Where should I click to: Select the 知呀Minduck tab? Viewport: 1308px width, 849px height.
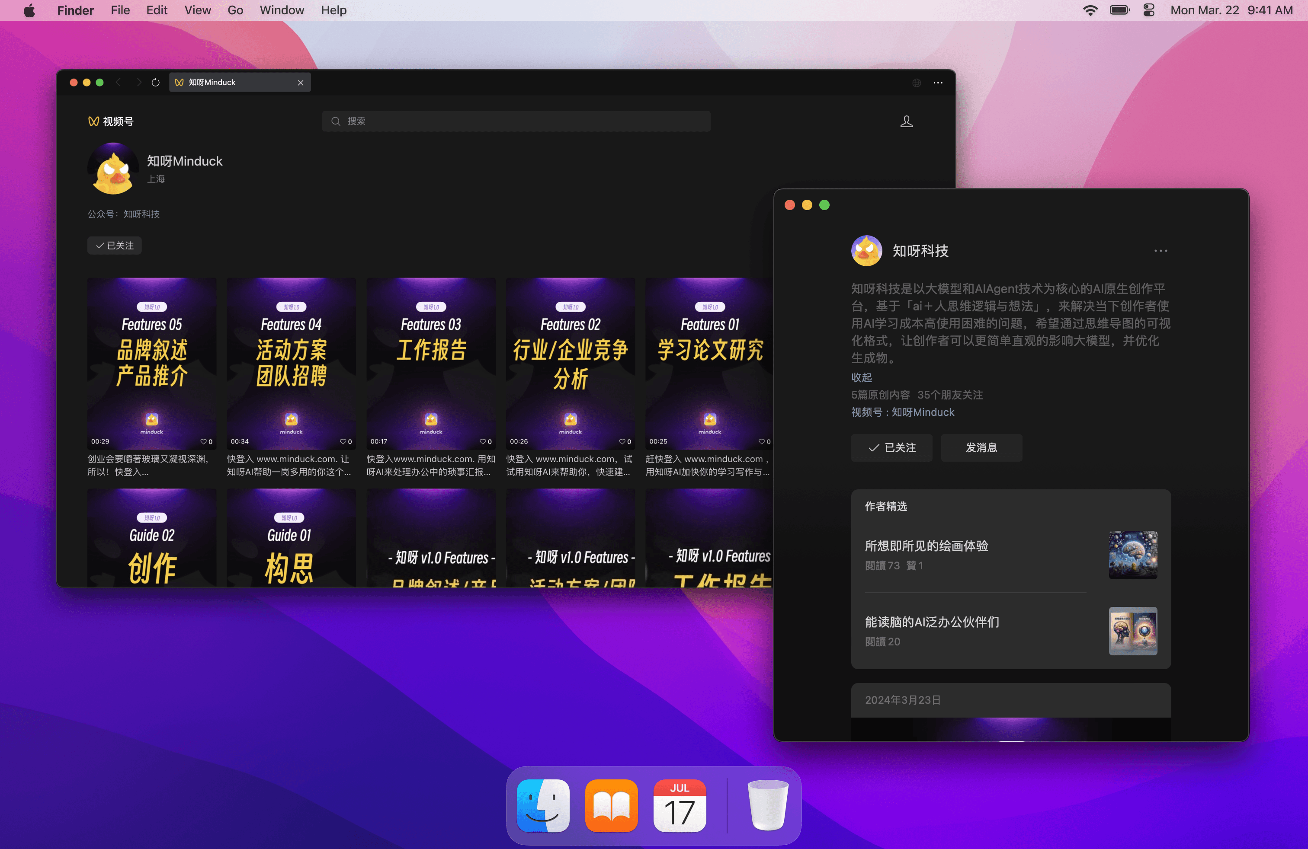click(x=240, y=83)
